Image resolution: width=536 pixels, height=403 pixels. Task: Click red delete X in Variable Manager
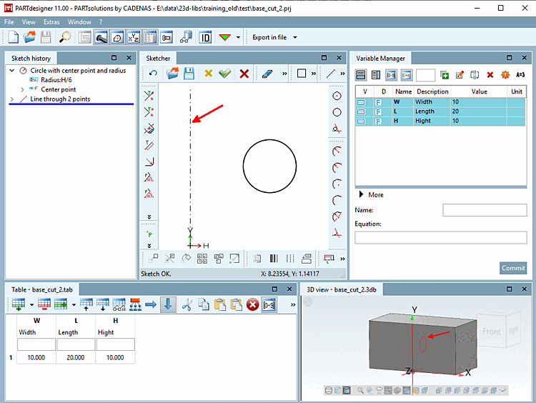tap(490, 74)
